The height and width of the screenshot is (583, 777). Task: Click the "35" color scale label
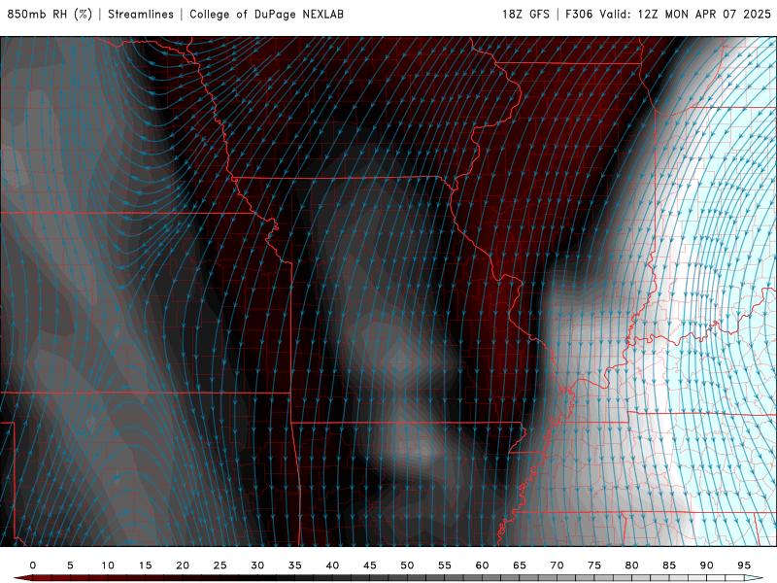coord(295,566)
